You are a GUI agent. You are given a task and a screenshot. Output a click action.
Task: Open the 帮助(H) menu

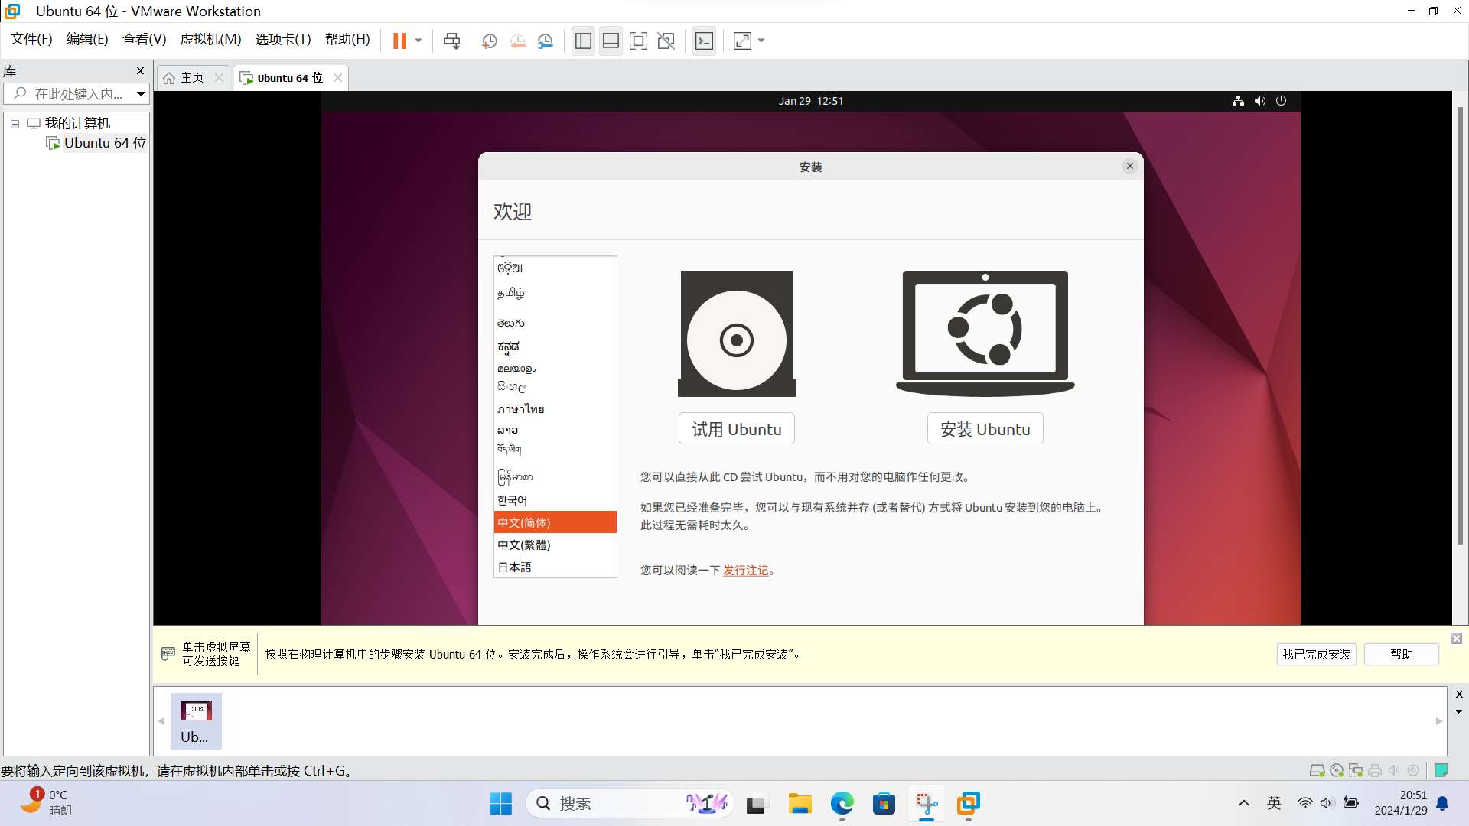point(347,39)
